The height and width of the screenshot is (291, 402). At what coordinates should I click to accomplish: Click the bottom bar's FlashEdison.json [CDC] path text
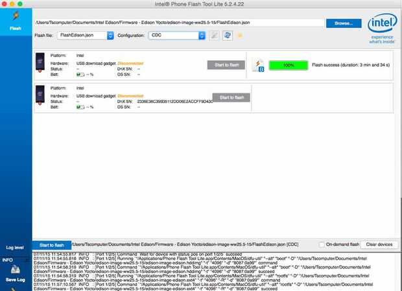pyautogui.click(x=185, y=244)
